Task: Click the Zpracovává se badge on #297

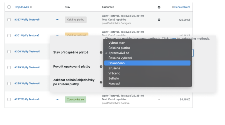Action: pos(75,99)
